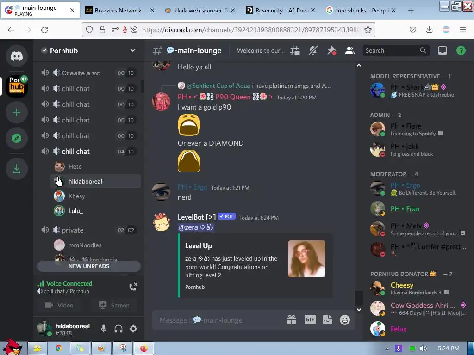Screen dimensions: 474x355
Task: Open Firefox downloads arrow icon
Action: (429, 30)
